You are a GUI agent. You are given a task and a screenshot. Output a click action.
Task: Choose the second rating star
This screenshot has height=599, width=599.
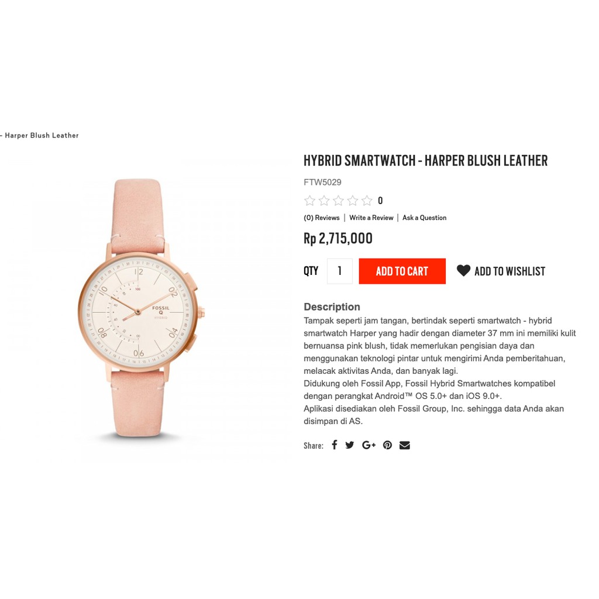(324, 201)
